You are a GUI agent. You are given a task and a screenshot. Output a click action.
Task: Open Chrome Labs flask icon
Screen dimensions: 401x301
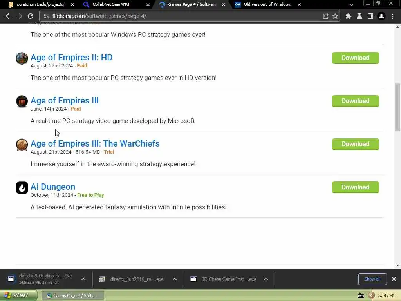coord(359,16)
